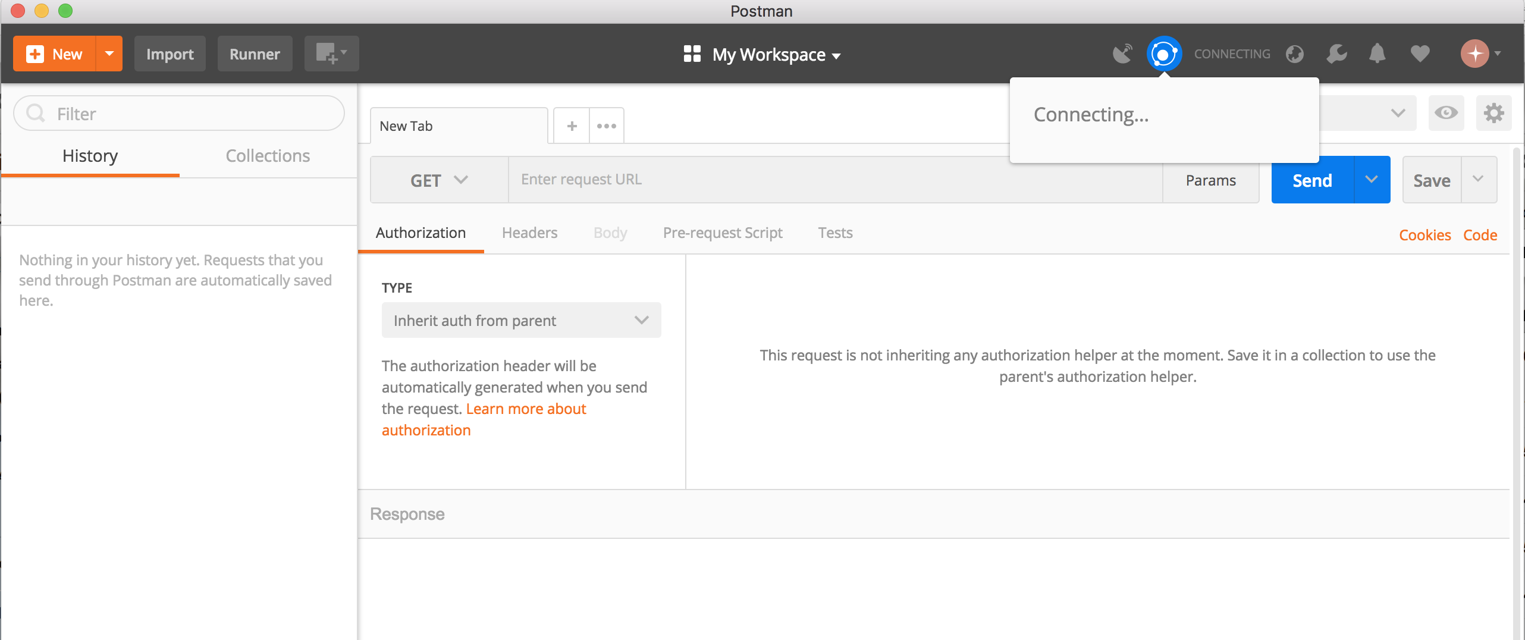The width and height of the screenshot is (1525, 640).
Task: Click the New button plus icon
Action: tap(35, 54)
